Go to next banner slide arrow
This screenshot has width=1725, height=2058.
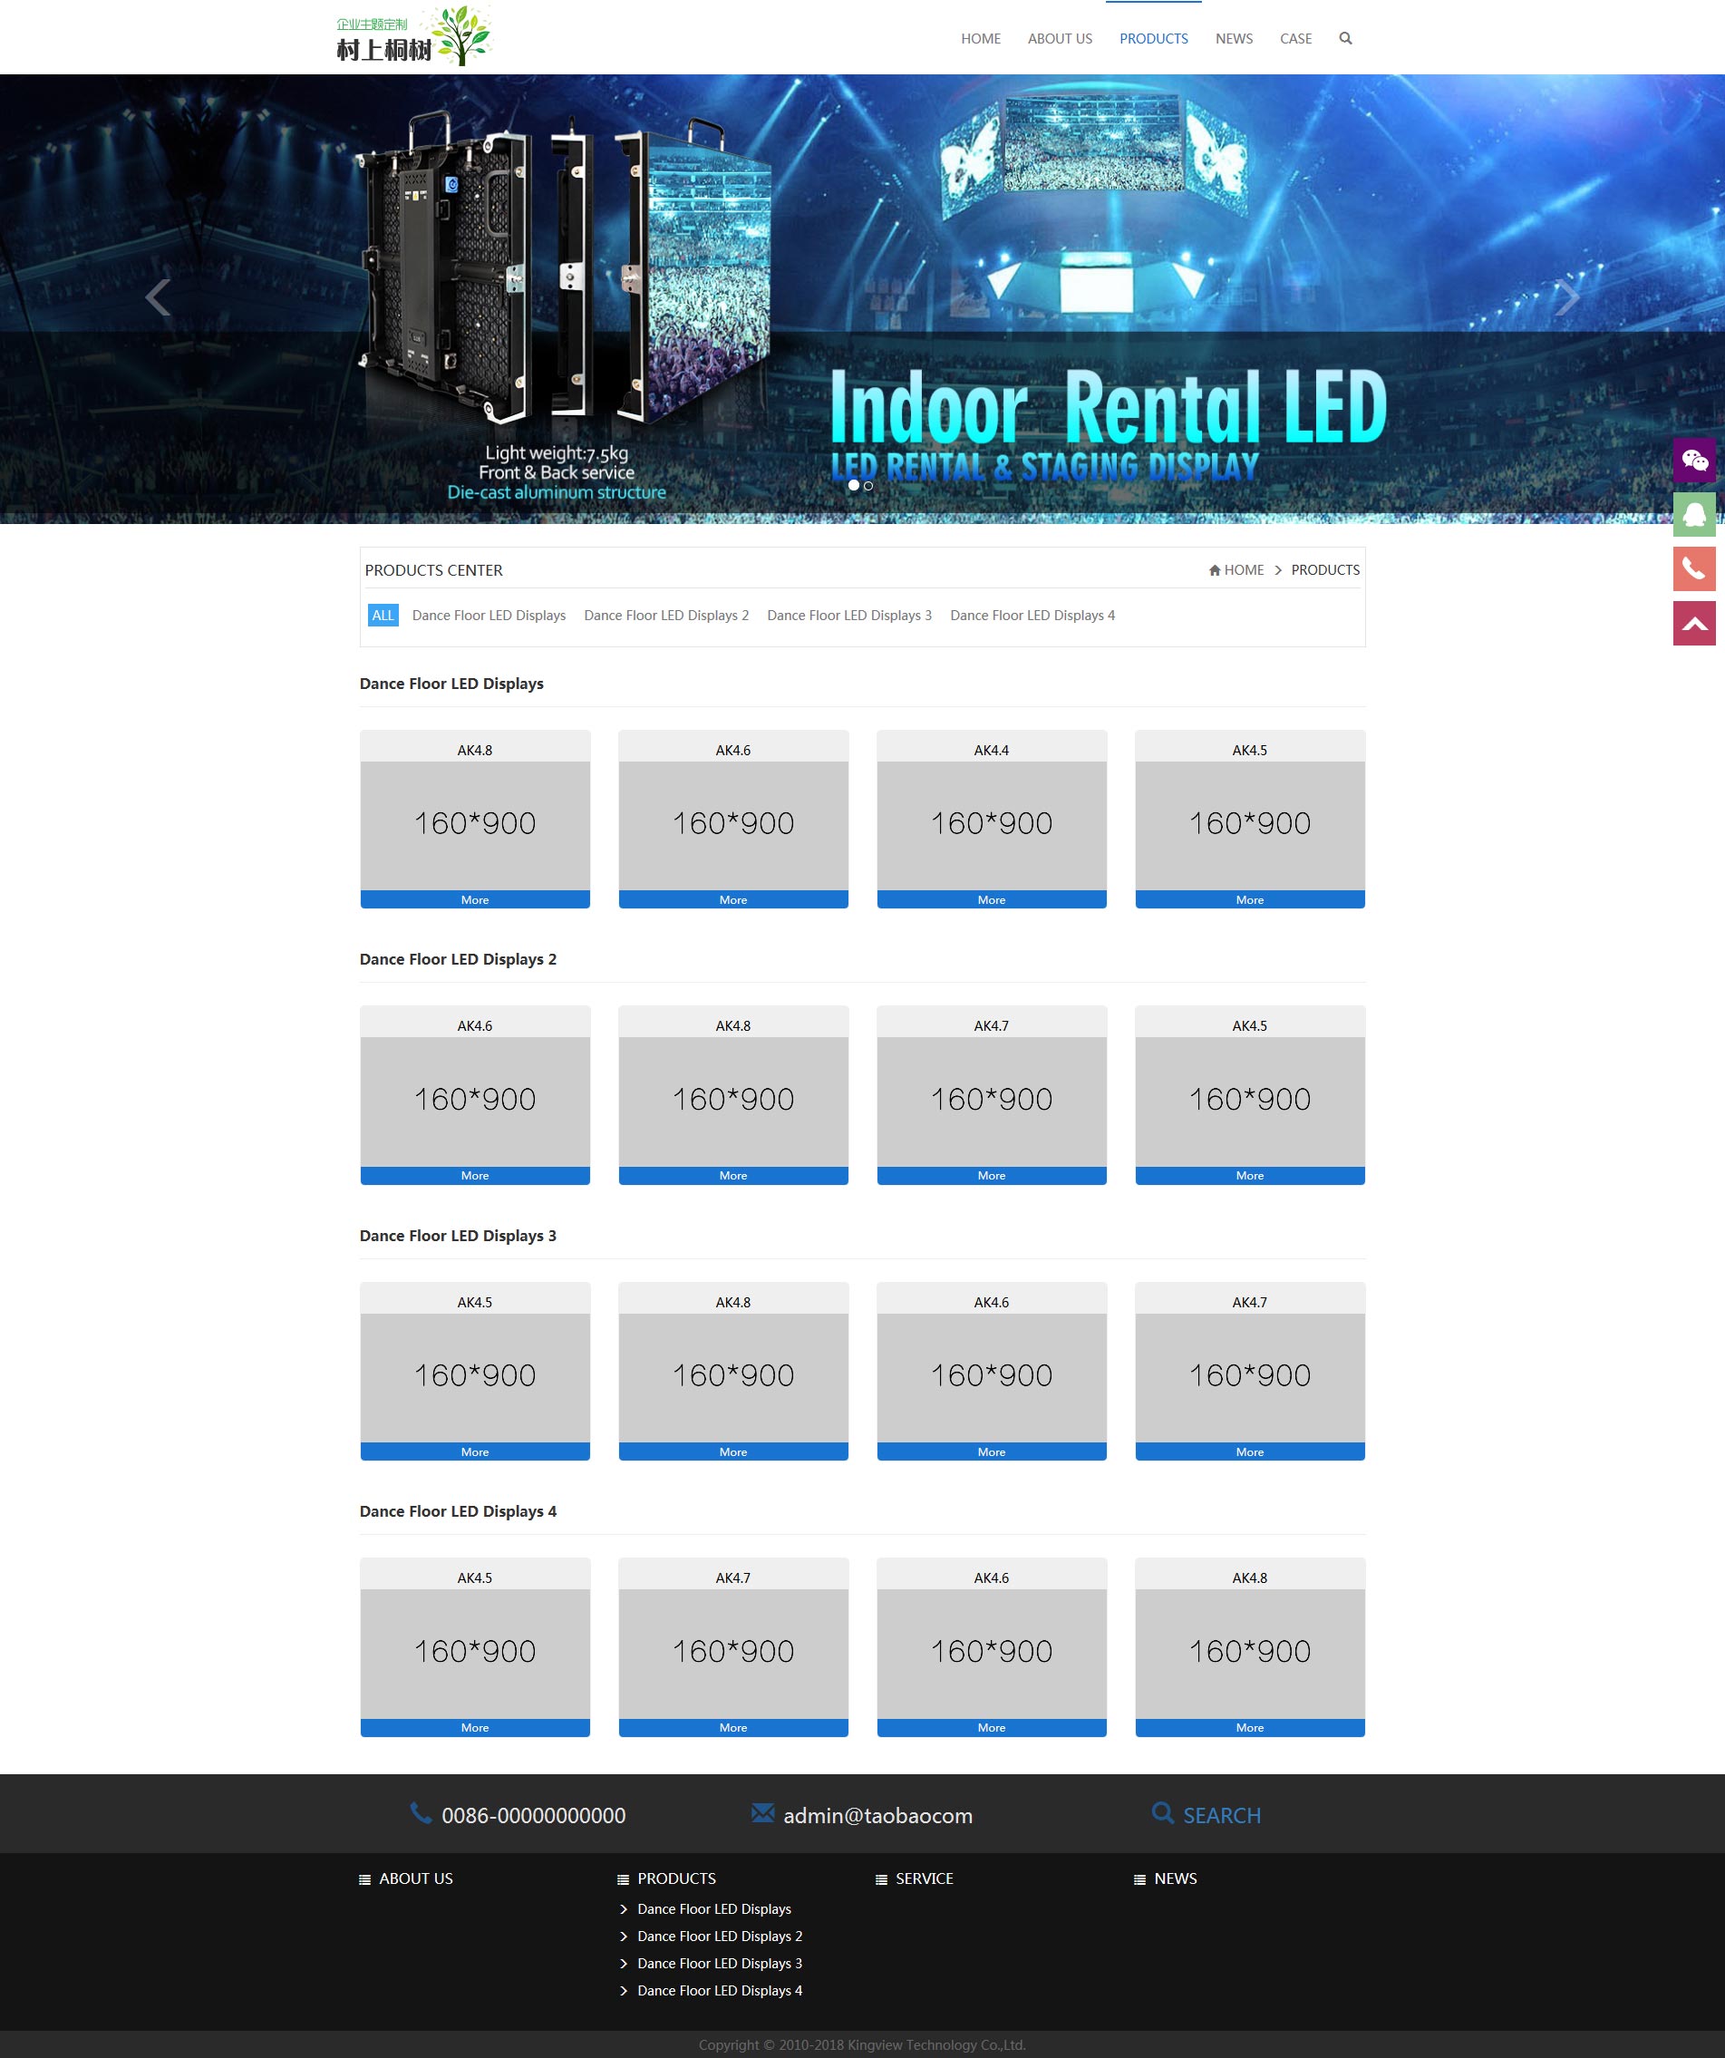tap(1566, 297)
